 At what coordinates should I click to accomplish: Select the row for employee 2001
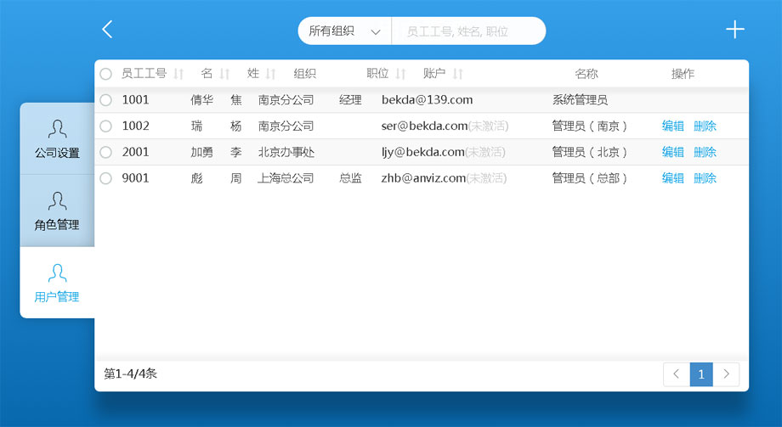point(106,153)
